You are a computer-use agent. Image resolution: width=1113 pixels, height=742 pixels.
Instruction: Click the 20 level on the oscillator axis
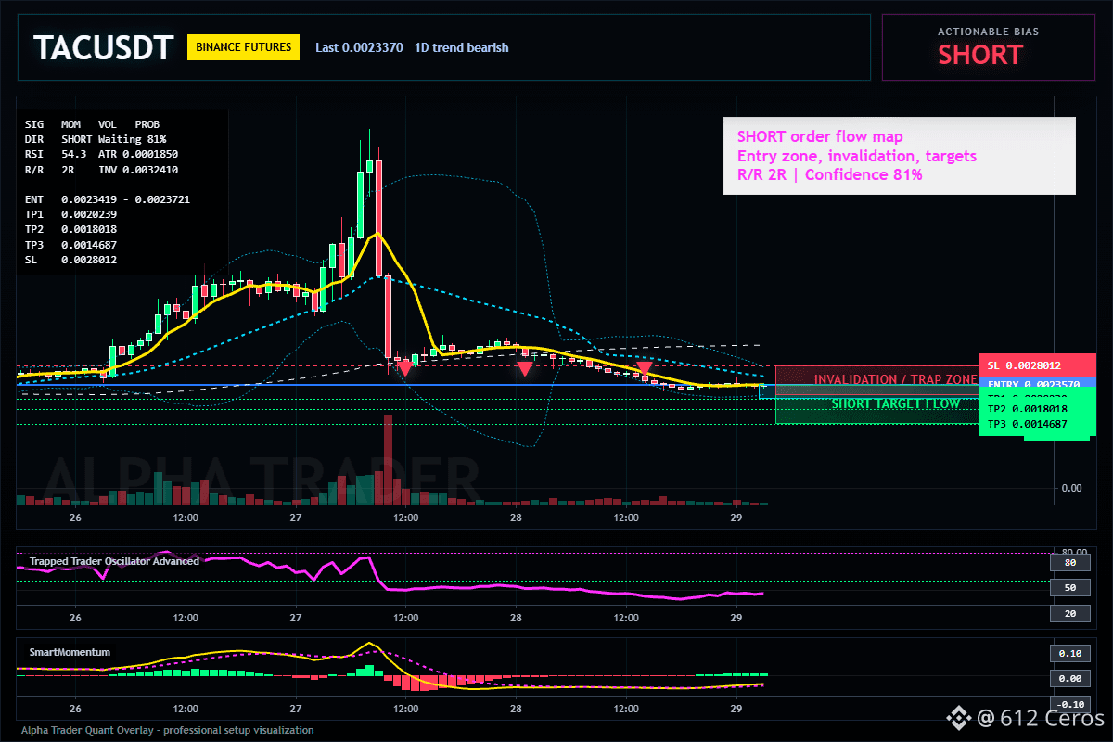[x=1069, y=614]
